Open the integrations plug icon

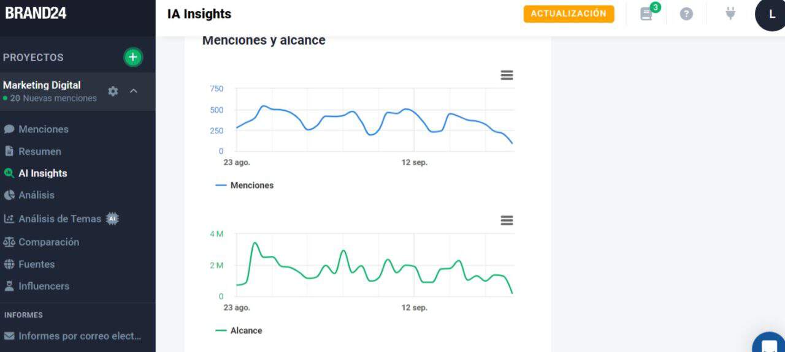pos(730,13)
